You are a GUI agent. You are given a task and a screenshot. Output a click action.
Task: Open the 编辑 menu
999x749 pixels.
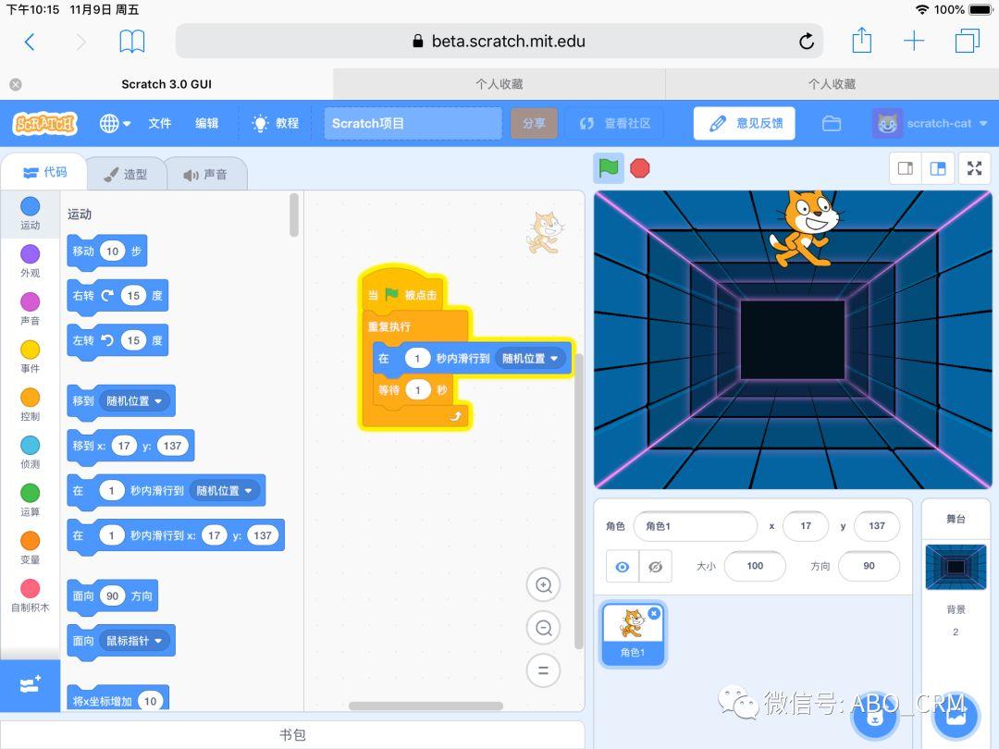click(x=206, y=123)
